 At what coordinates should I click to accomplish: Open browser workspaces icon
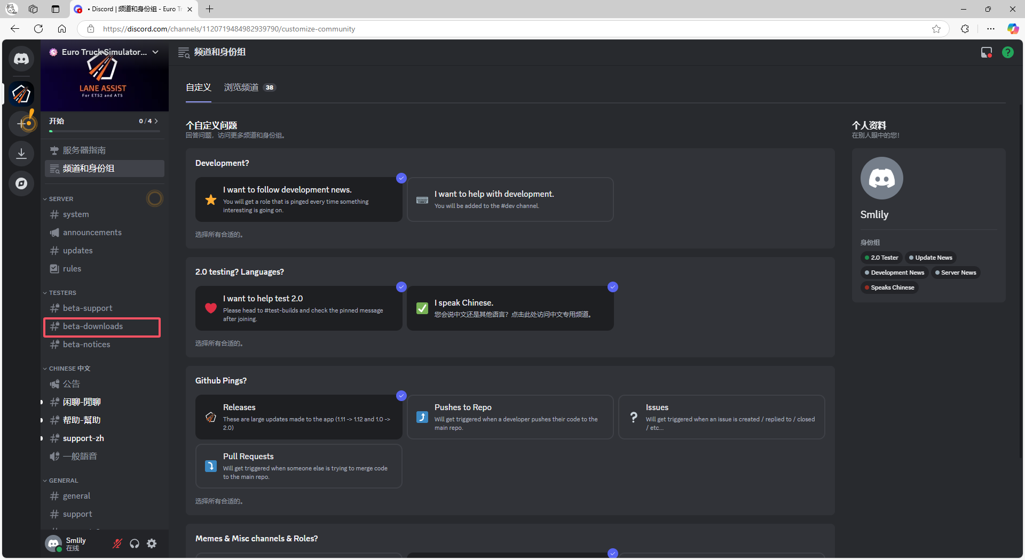pyautogui.click(x=33, y=9)
